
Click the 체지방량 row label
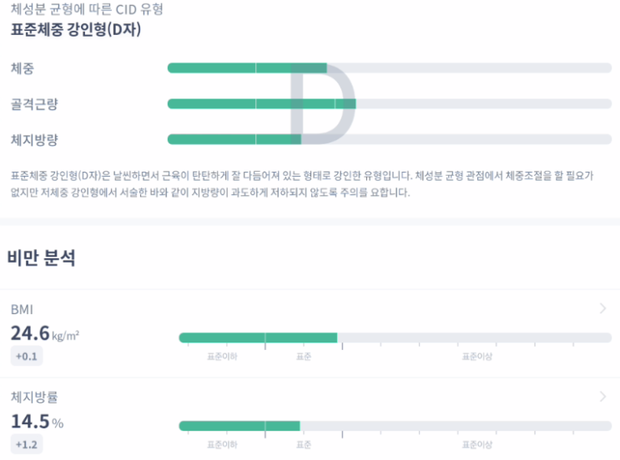34,140
